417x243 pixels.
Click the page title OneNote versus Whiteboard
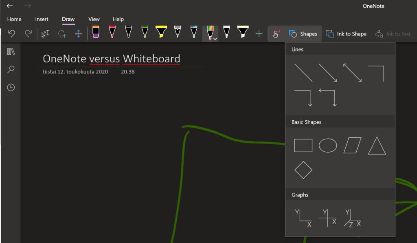(x=111, y=59)
